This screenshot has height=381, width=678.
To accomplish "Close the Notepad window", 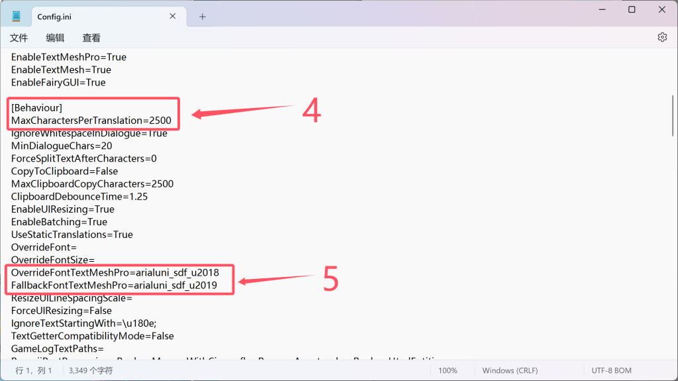I will 662,9.
